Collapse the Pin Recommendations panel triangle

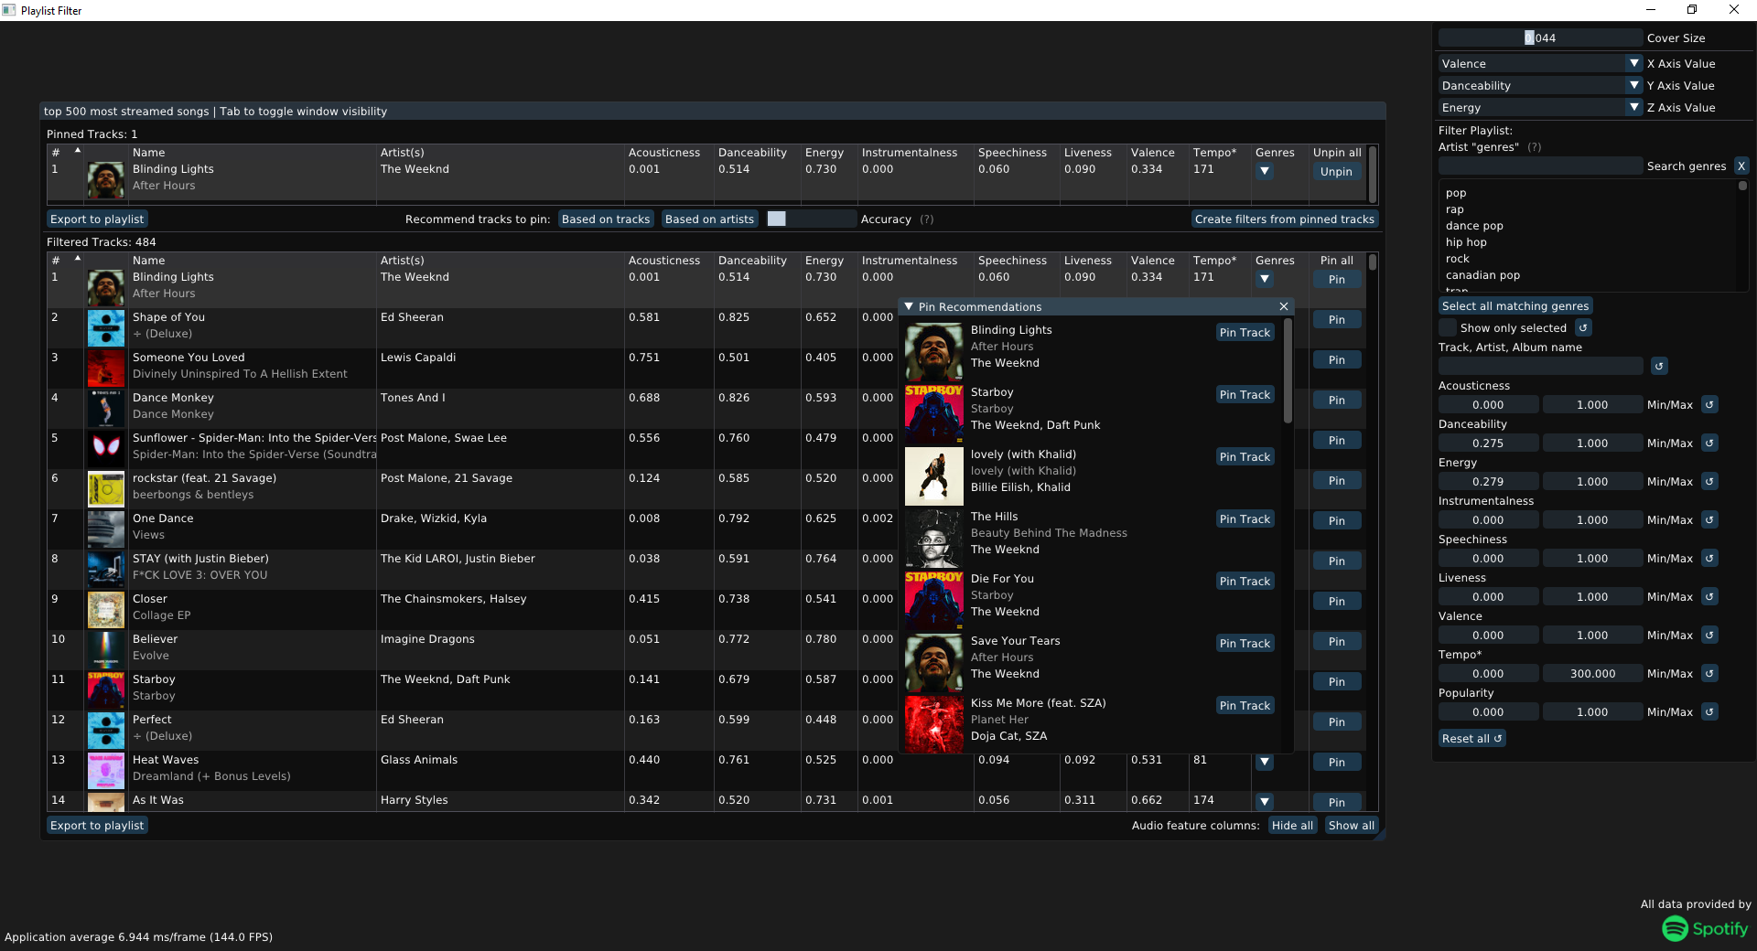(x=909, y=306)
